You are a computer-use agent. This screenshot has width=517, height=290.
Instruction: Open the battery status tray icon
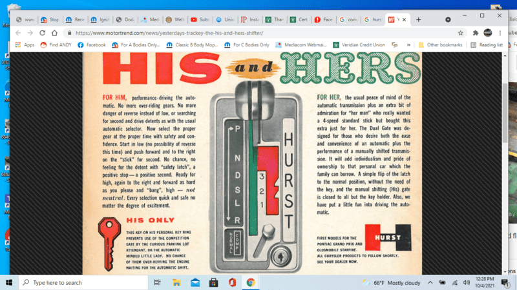click(443, 282)
